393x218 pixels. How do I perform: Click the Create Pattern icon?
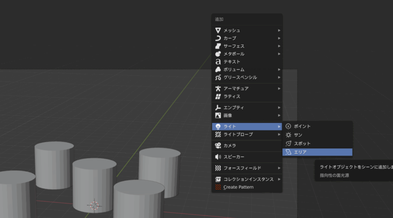pyautogui.click(x=218, y=187)
